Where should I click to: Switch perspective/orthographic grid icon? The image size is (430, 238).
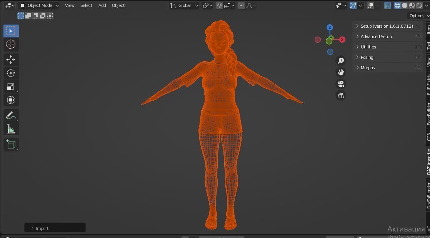[x=341, y=95]
